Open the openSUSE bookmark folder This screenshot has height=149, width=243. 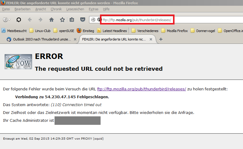click(x=64, y=31)
